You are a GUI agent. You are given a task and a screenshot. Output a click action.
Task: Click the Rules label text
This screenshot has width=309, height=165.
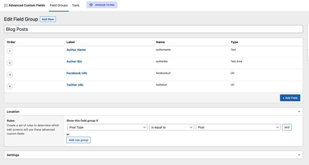click(11, 120)
